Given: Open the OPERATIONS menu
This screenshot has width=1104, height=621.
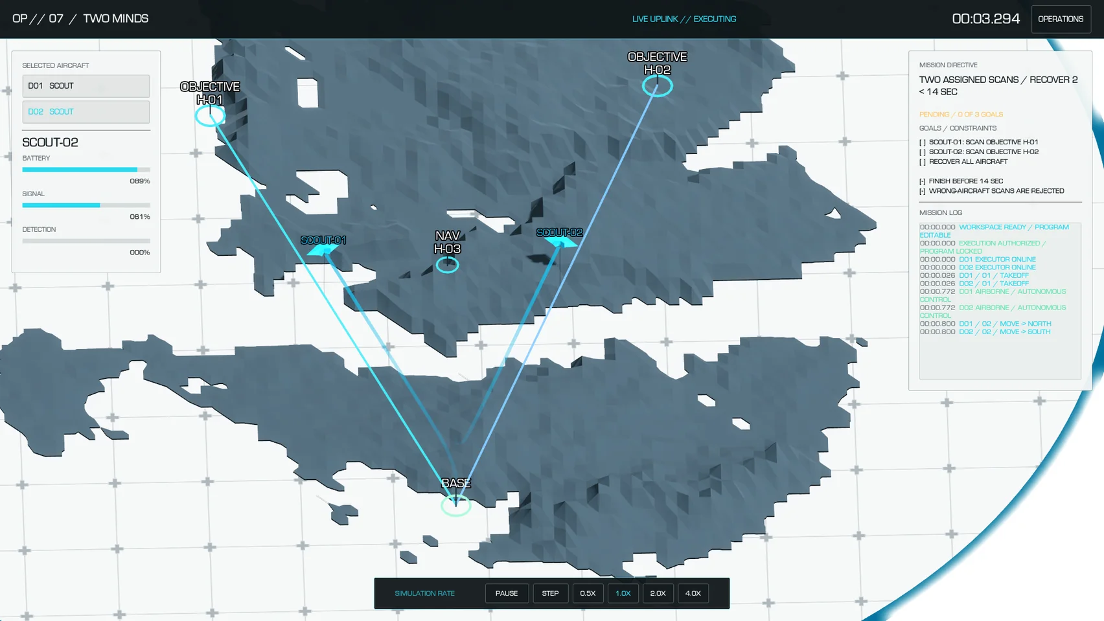Looking at the screenshot, I should coord(1061,19).
